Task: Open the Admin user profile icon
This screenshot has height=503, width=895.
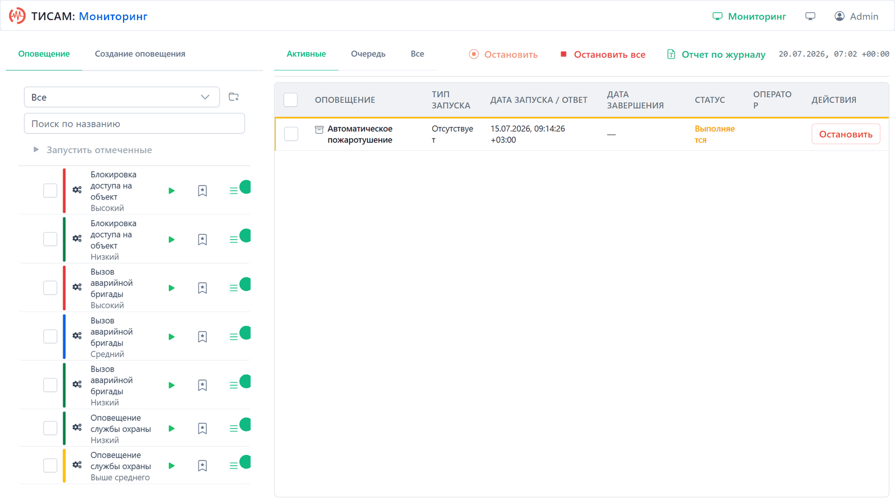Action: [840, 16]
